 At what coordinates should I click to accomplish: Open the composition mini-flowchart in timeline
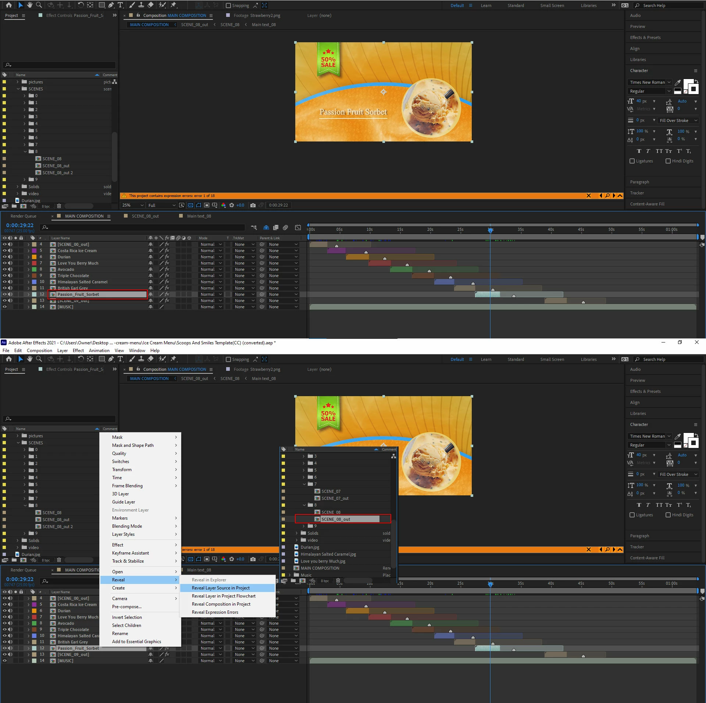point(254,228)
